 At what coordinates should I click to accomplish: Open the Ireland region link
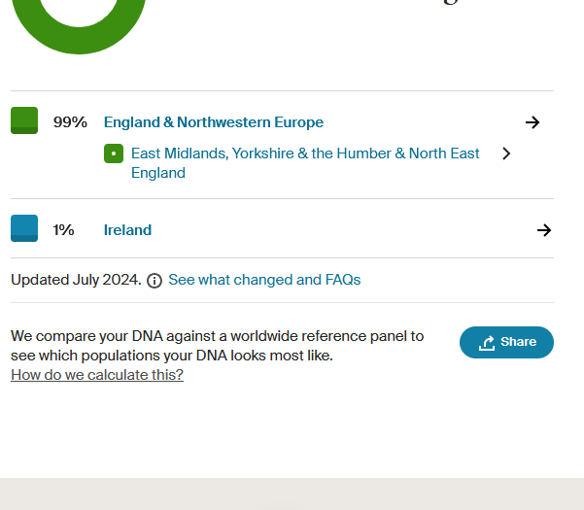coord(127,230)
